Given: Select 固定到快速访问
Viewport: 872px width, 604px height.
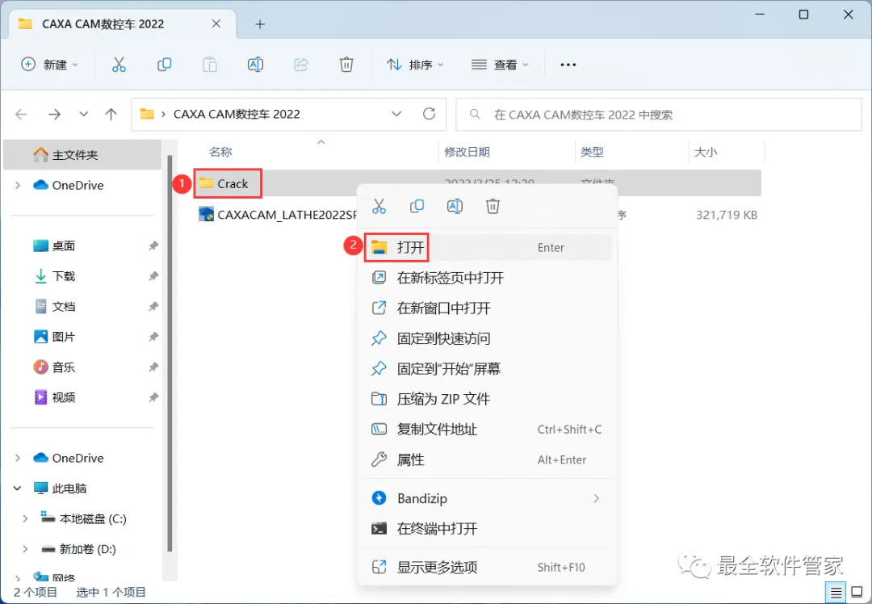Looking at the screenshot, I should coord(487,338).
